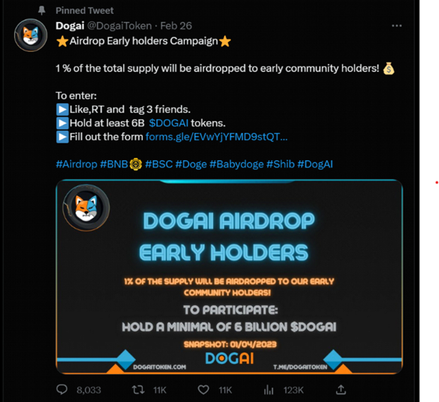View tweet analytics bar chart icon
The image size is (439, 402).
(x=269, y=389)
